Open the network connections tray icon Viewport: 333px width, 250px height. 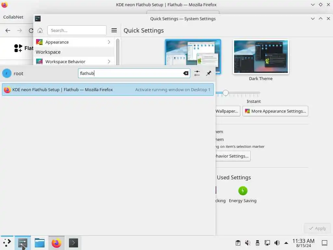(267, 243)
